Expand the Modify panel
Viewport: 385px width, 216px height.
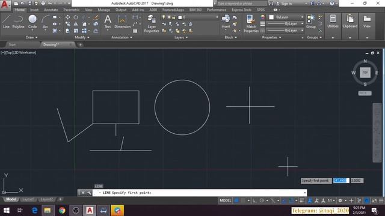pyautogui.click(x=82, y=37)
